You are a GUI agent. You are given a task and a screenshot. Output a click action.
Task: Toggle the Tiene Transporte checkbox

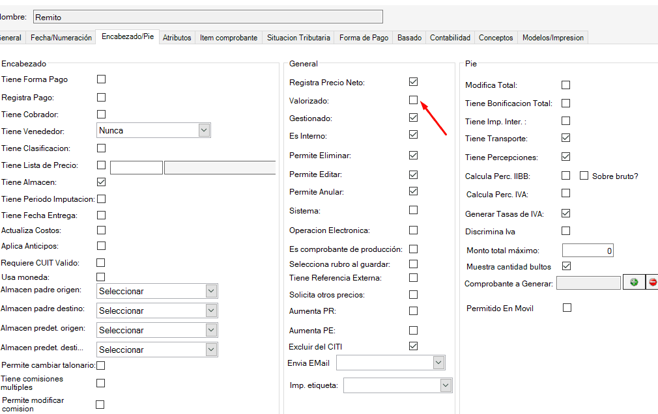coord(565,138)
